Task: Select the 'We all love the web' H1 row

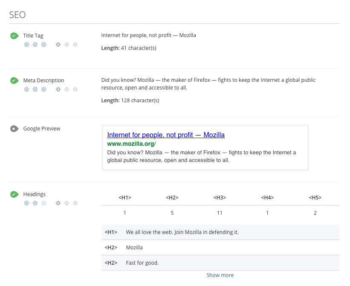Action: click(220, 232)
